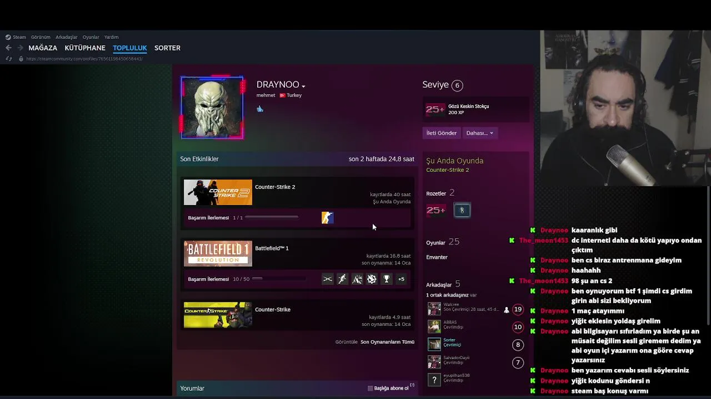Click Draynoo's username in the first chat message
Screen dimensions: 711x399
(x=554, y=230)
